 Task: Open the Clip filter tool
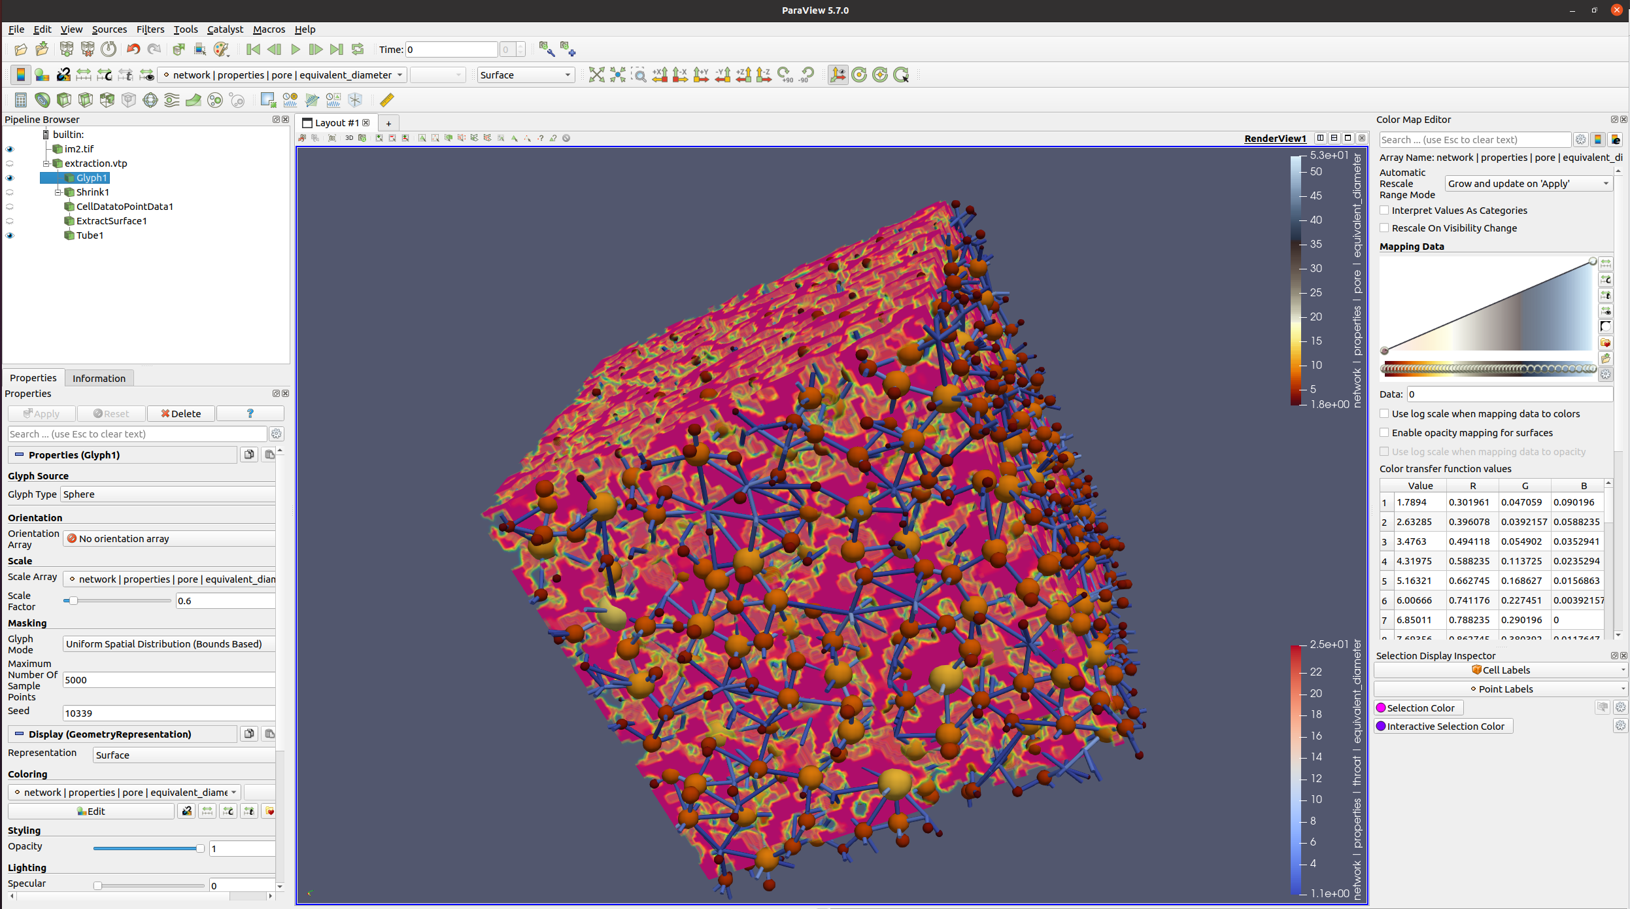click(x=63, y=100)
